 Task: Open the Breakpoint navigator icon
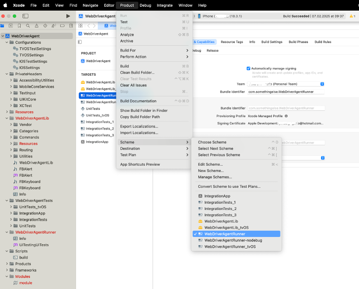click(62, 26)
